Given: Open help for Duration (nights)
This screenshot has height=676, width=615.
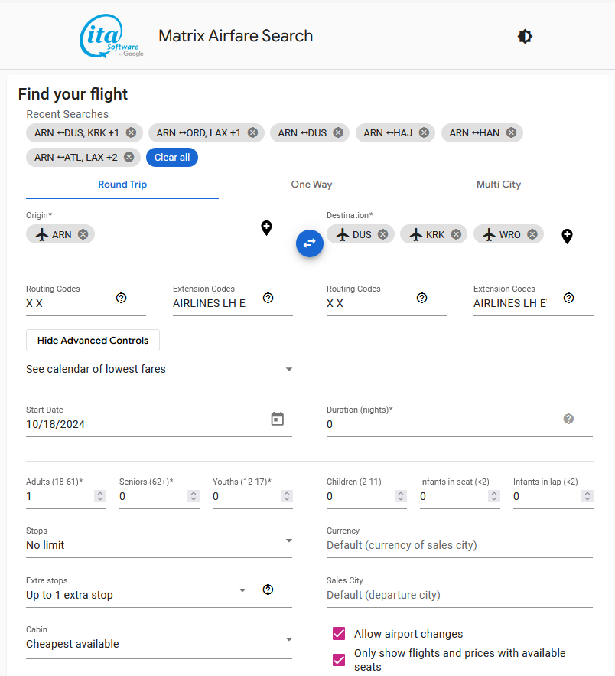Looking at the screenshot, I should [x=568, y=419].
